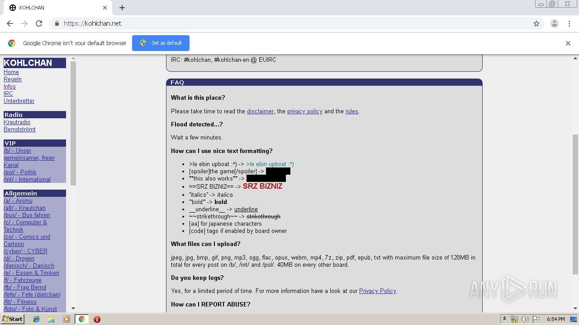This screenshot has width=579, height=325.
Task: Dismiss the default browser notification bar
Action: pyautogui.click(x=568, y=43)
